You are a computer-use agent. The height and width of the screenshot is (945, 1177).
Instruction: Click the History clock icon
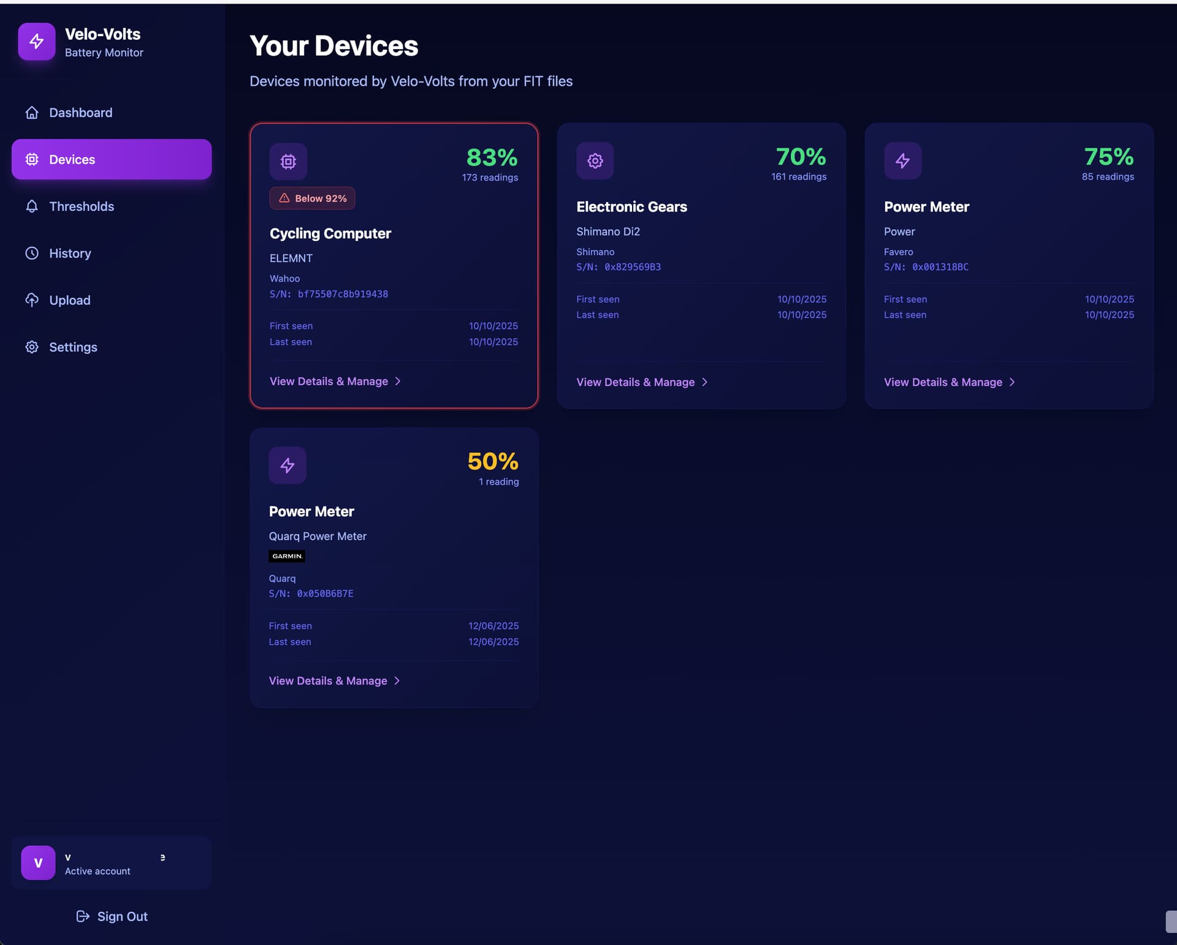32,253
